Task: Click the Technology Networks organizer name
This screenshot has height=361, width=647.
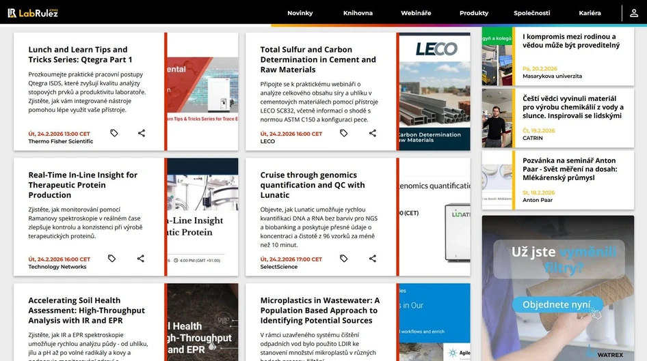Action: pos(57,267)
